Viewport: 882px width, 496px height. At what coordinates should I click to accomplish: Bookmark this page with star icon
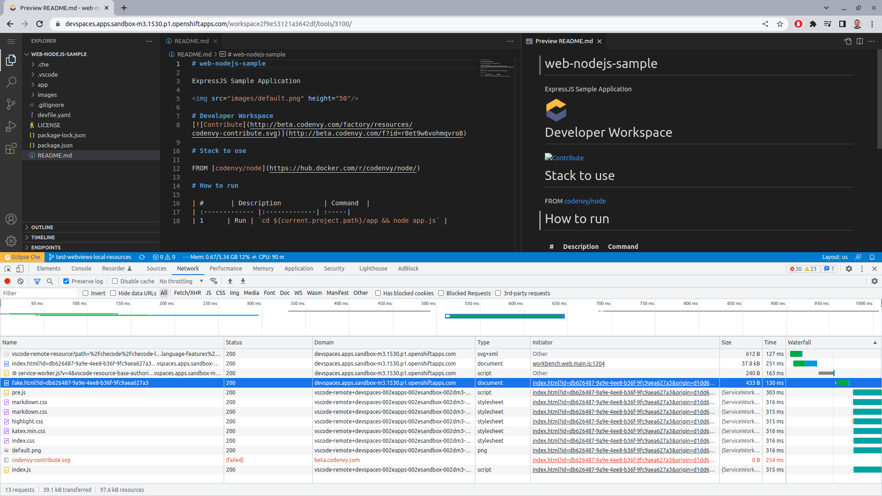point(780,24)
